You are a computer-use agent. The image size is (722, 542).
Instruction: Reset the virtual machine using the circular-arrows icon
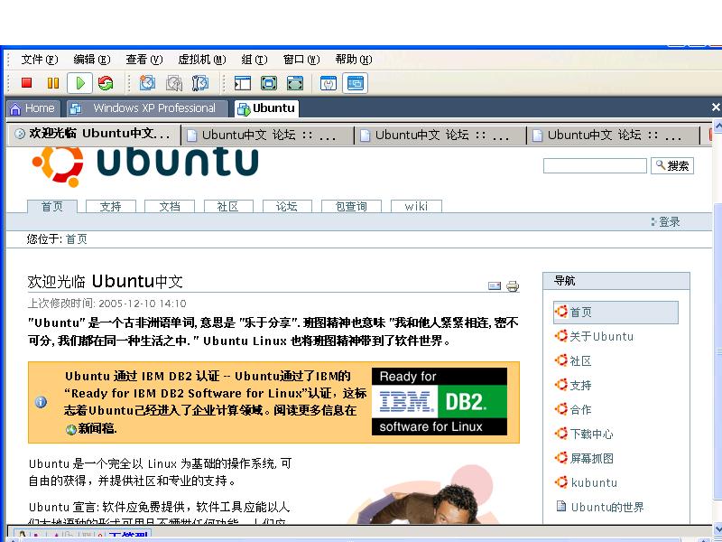[x=106, y=83]
